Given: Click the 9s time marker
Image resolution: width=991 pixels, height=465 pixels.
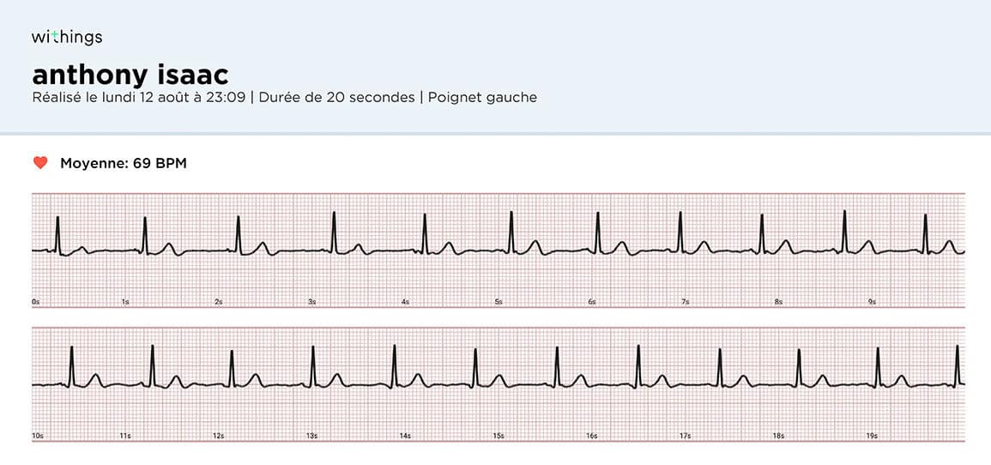Looking at the screenshot, I should click(872, 303).
